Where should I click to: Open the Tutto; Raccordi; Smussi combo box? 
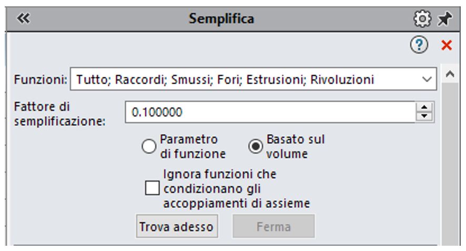[x=253, y=79]
